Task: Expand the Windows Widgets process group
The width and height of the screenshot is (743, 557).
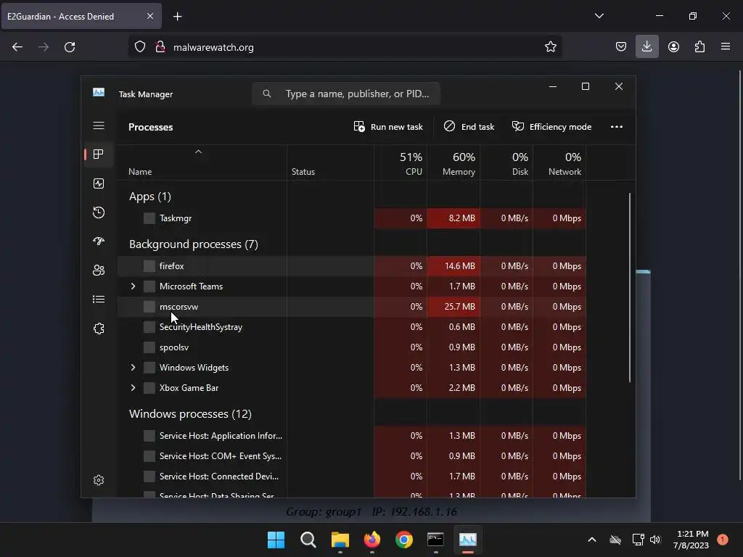Action: 134,368
